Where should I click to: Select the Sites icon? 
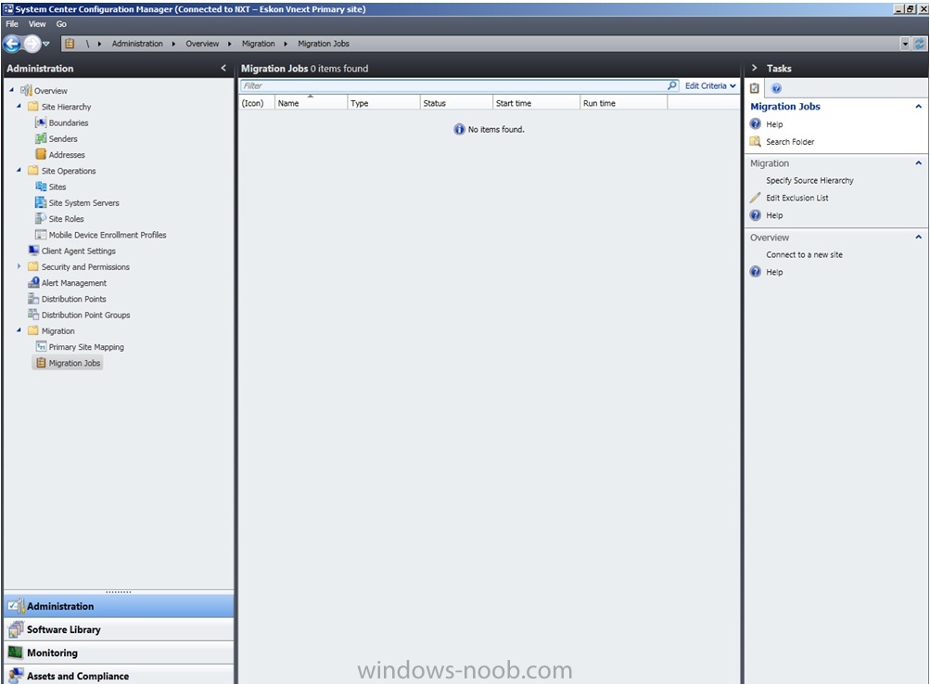(40, 187)
